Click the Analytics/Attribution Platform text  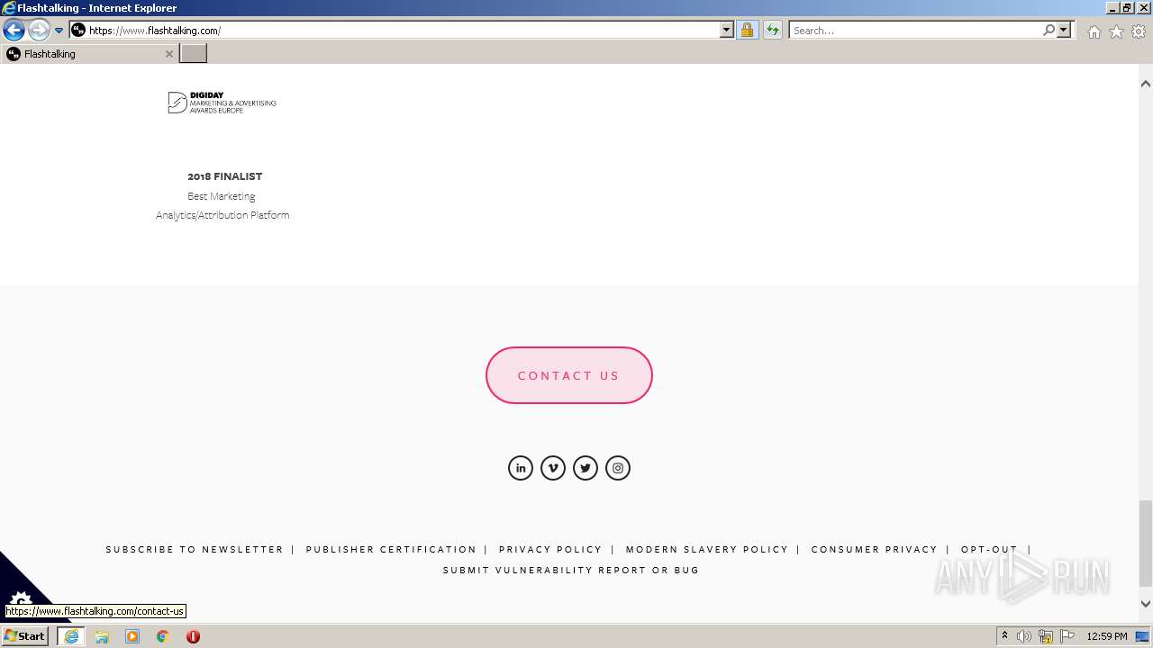[222, 215]
